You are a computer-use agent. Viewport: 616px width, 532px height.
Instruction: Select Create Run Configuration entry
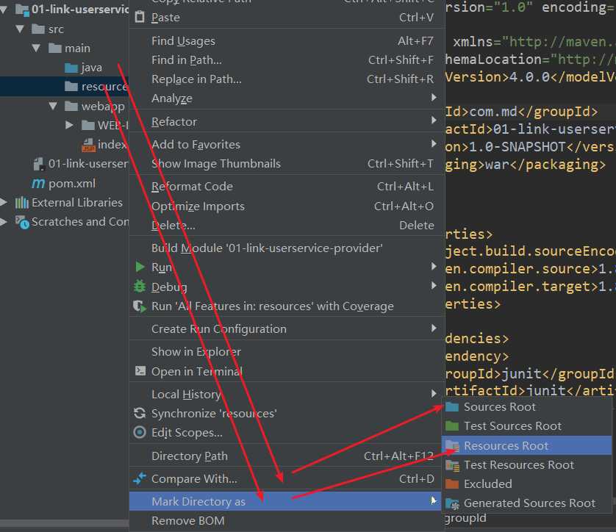click(x=287, y=328)
